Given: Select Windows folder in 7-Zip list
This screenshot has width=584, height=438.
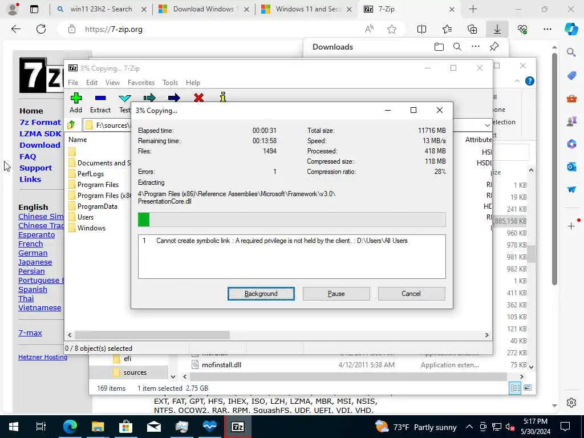Looking at the screenshot, I should tap(91, 228).
